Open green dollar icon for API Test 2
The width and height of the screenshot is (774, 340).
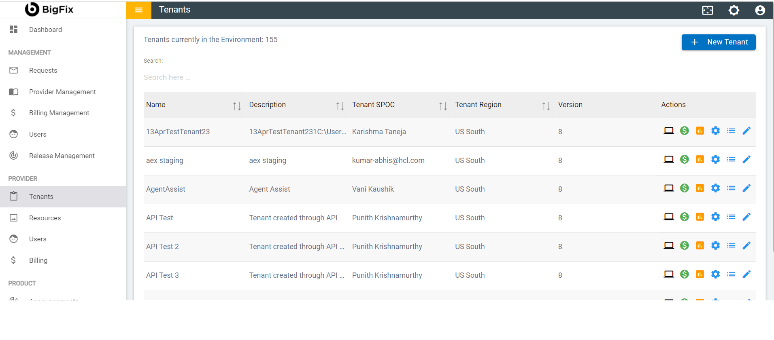(x=685, y=245)
